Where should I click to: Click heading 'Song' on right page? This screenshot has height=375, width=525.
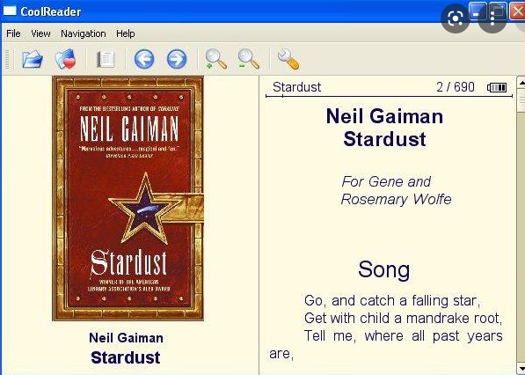pyautogui.click(x=384, y=270)
